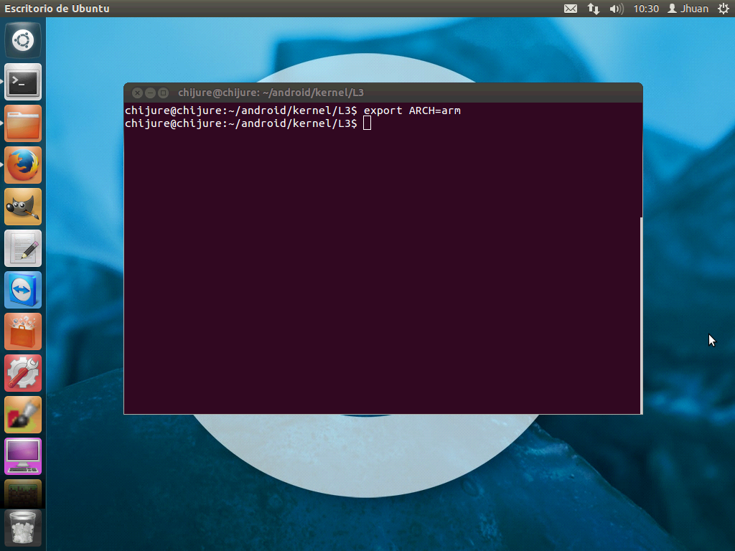Open the Jhuan user menu
This screenshot has width=735, height=551.
click(x=687, y=9)
